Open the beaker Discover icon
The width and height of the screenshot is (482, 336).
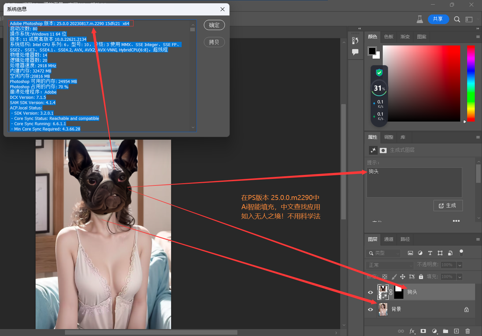[420, 19]
